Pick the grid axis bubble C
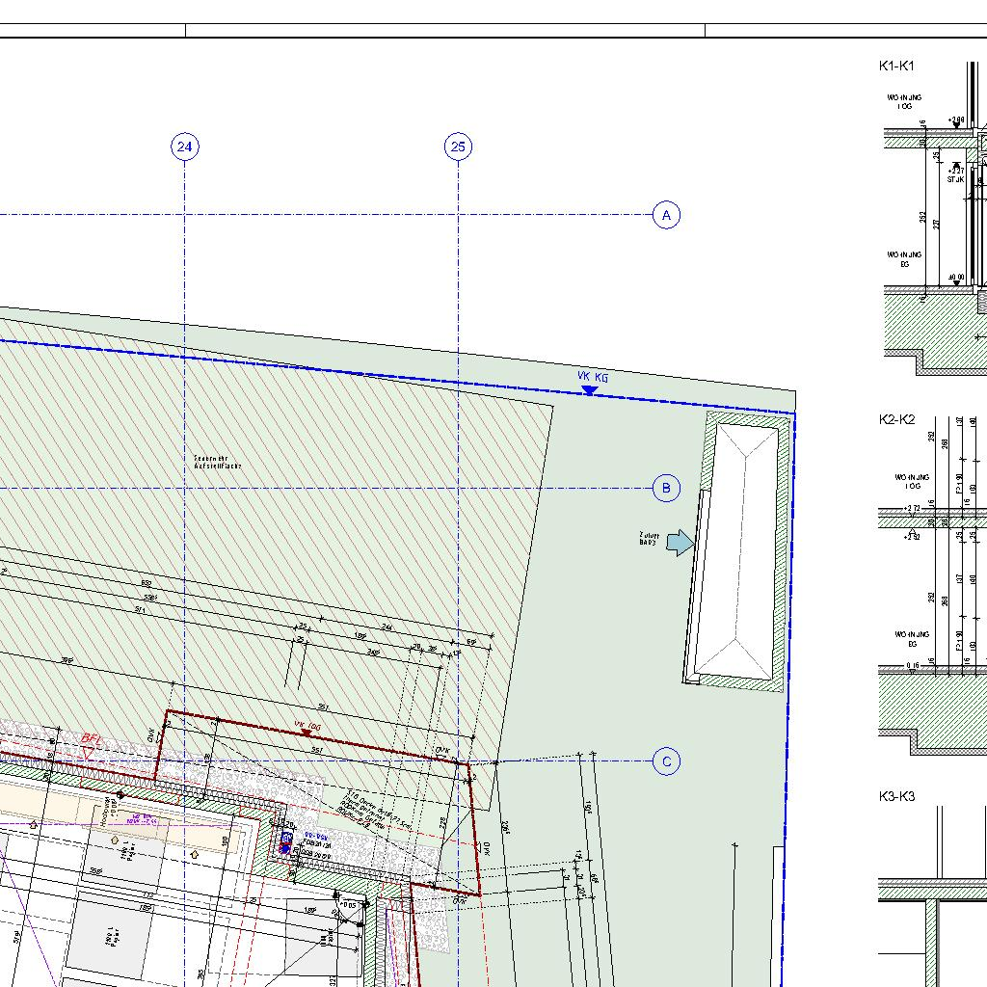Image resolution: width=987 pixels, height=987 pixels. pyautogui.click(x=666, y=761)
